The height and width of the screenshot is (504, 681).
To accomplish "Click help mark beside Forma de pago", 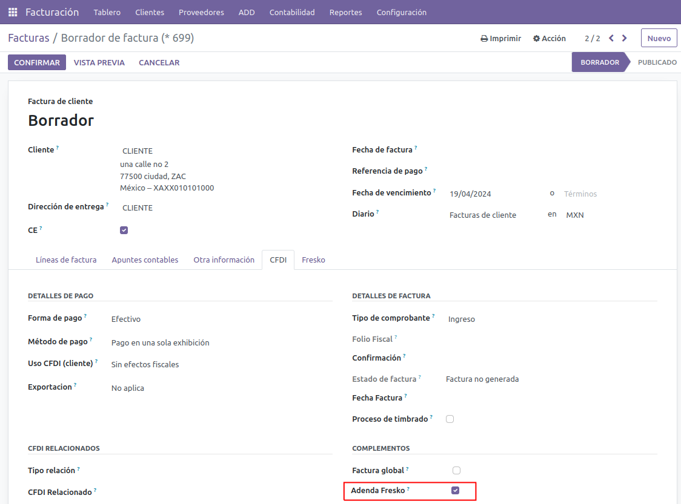I will coord(85,316).
